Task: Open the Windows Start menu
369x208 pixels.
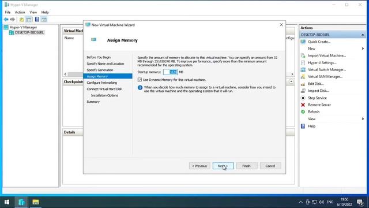Action: 7,202
